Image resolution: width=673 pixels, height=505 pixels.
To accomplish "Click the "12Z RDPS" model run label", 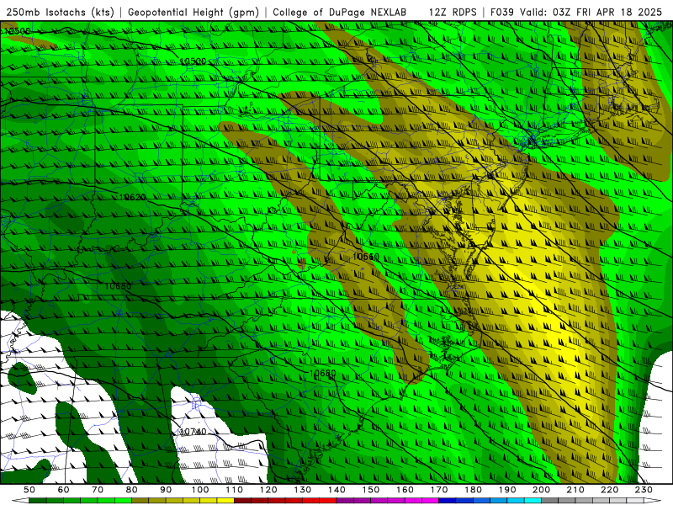I will pyautogui.click(x=453, y=12).
